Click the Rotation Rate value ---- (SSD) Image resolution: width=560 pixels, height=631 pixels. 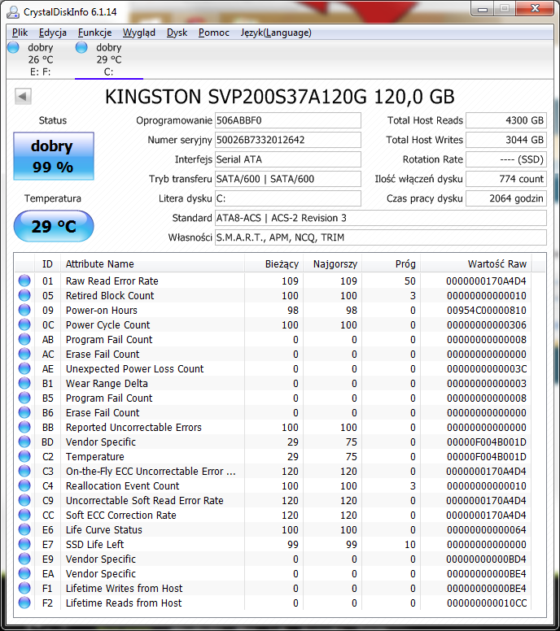(x=506, y=159)
